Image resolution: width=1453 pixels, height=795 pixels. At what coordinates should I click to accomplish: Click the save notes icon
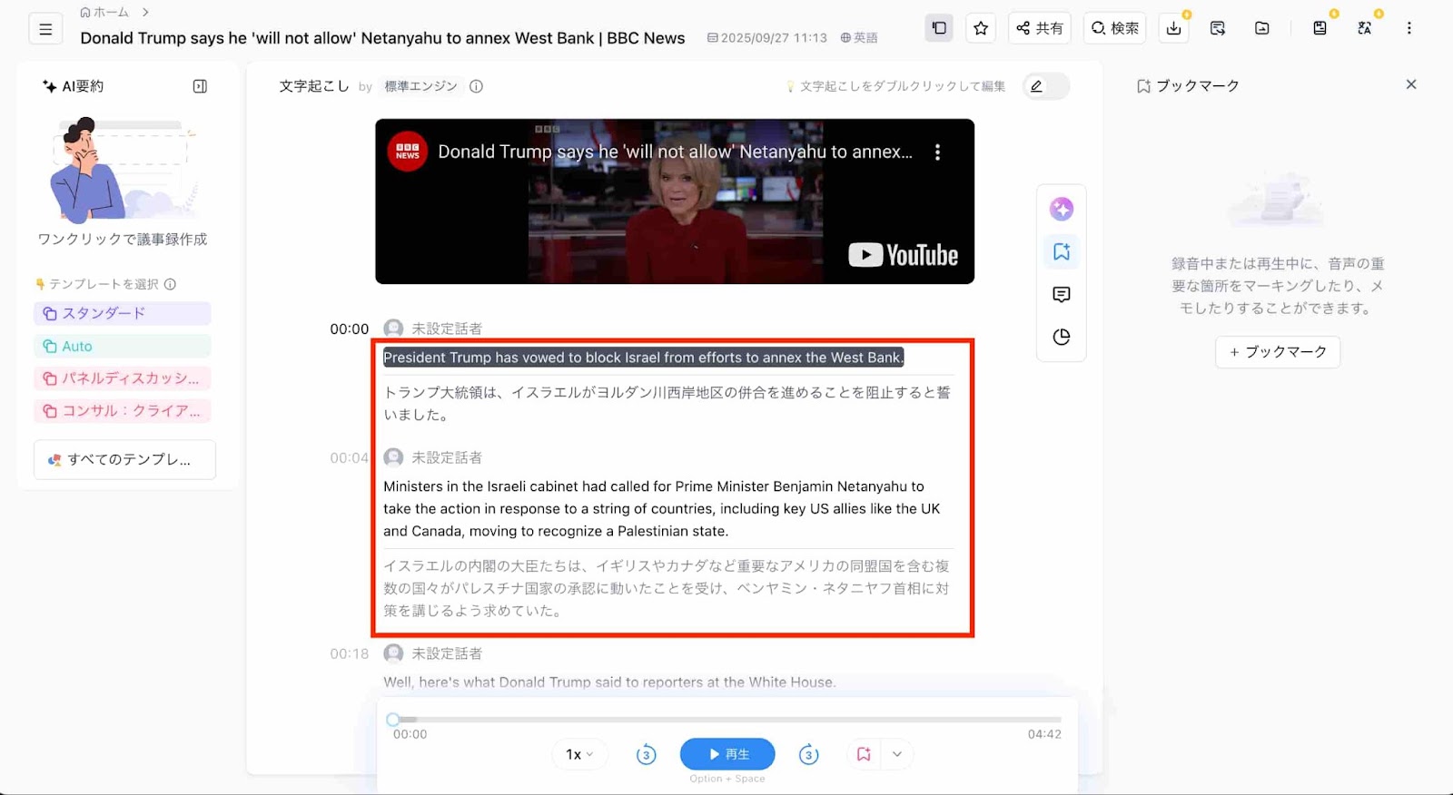coord(1320,28)
